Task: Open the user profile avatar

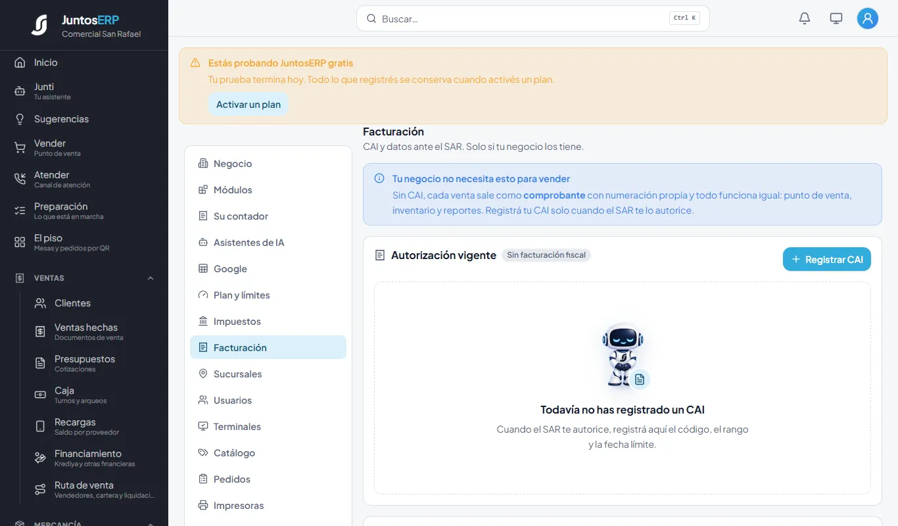Action: point(868,18)
